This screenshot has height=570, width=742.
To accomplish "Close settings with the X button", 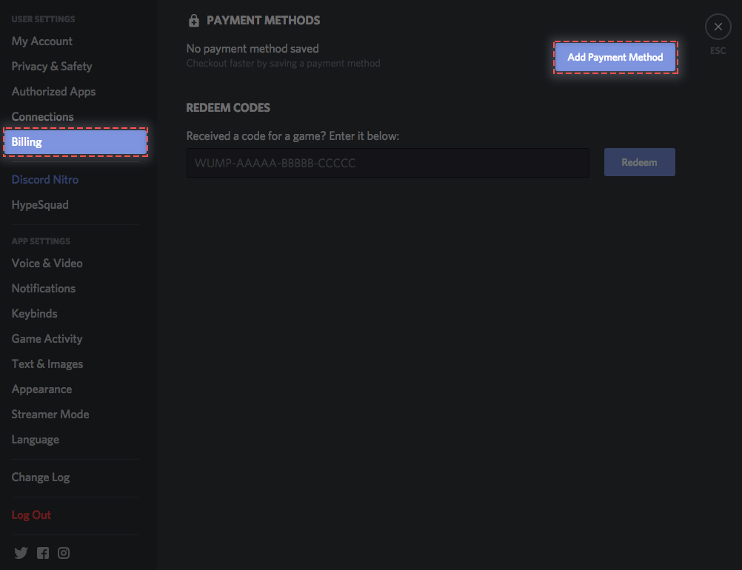I will point(718,27).
